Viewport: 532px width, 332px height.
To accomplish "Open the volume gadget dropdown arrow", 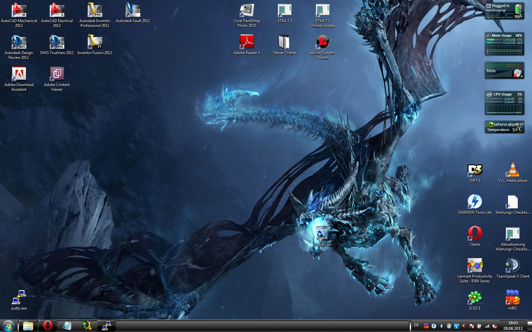I will [522, 76].
